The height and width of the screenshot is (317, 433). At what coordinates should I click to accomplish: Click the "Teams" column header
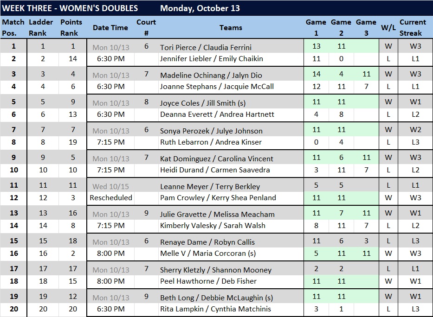tap(231, 28)
